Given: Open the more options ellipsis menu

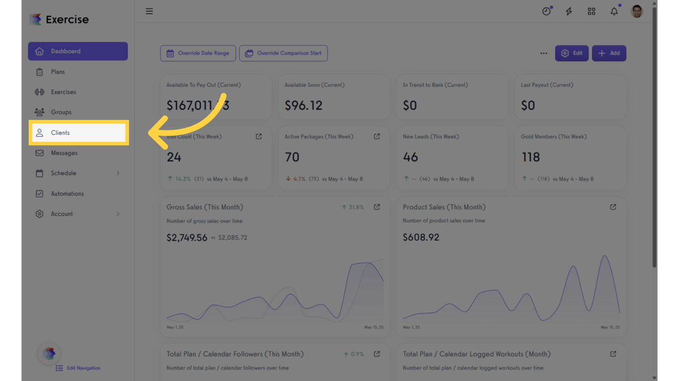Looking at the screenshot, I should (x=544, y=53).
